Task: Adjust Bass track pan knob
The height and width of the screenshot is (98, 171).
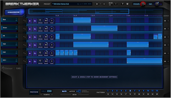Action: (52, 20)
